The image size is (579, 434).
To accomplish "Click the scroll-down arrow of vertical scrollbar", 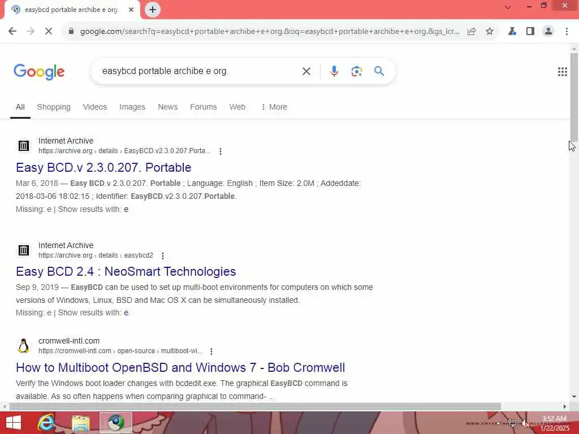I will coord(574,397).
